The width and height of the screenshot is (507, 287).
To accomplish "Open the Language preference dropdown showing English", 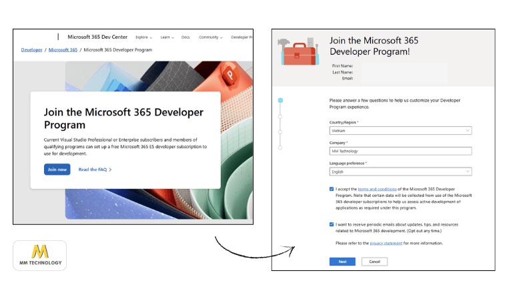I will 400,172.
